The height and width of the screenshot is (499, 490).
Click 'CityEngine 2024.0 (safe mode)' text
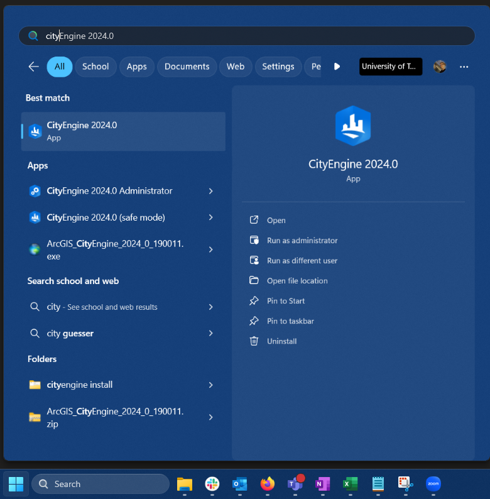click(106, 217)
